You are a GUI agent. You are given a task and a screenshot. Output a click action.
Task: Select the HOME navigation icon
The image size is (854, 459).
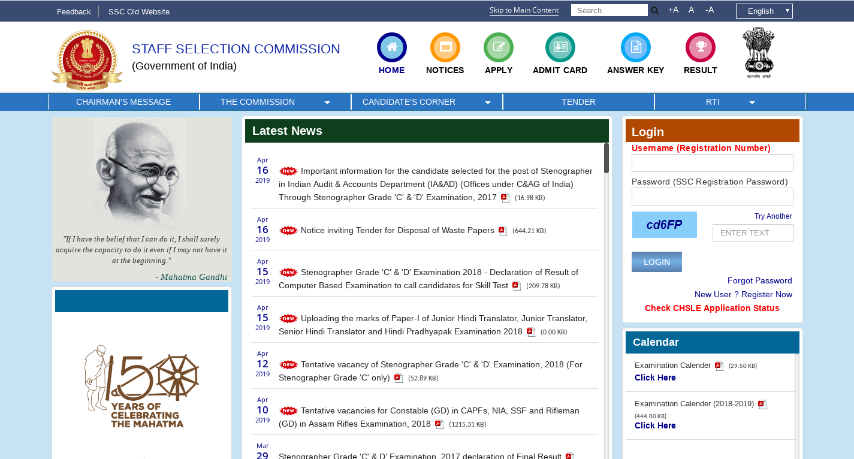click(x=391, y=47)
